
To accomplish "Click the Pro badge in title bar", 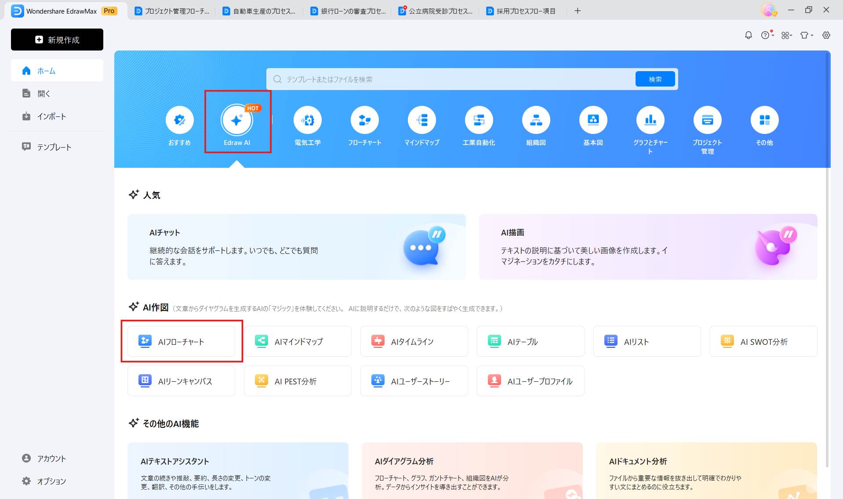I will point(109,11).
